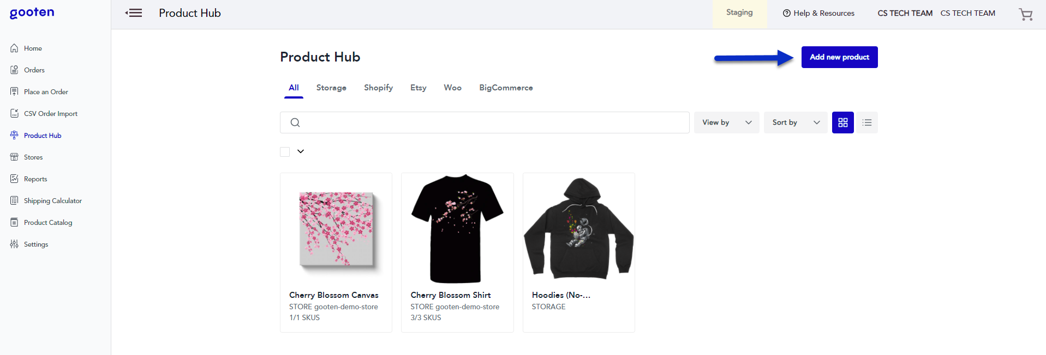Open the Sort by dropdown
This screenshot has height=355, width=1046.
[x=795, y=123]
